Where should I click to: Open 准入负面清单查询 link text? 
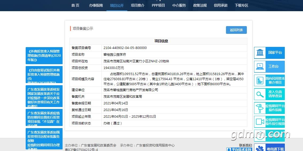(275, 94)
